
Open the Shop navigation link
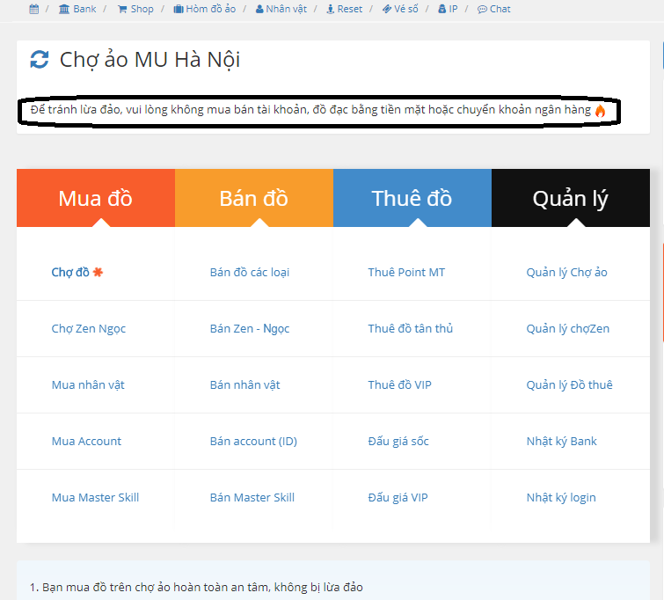pos(142,9)
